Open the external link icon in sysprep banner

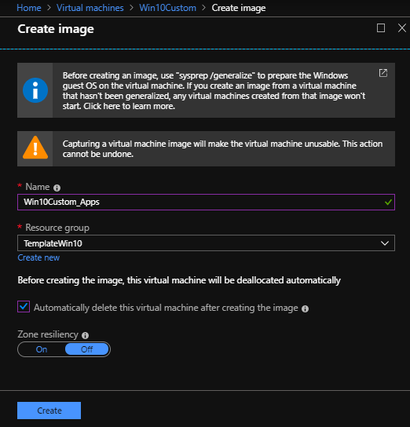click(x=383, y=73)
